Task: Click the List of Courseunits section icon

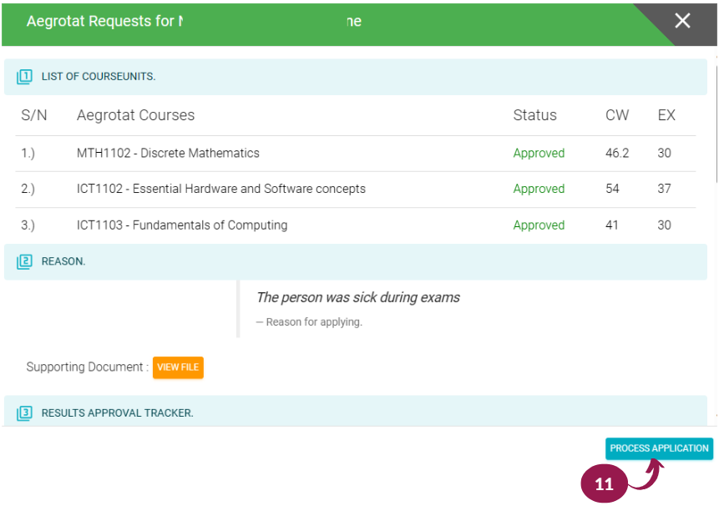Action: pos(24,77)
